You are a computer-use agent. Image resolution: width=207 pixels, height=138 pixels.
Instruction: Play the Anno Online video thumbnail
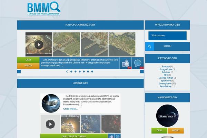point(39,45)
